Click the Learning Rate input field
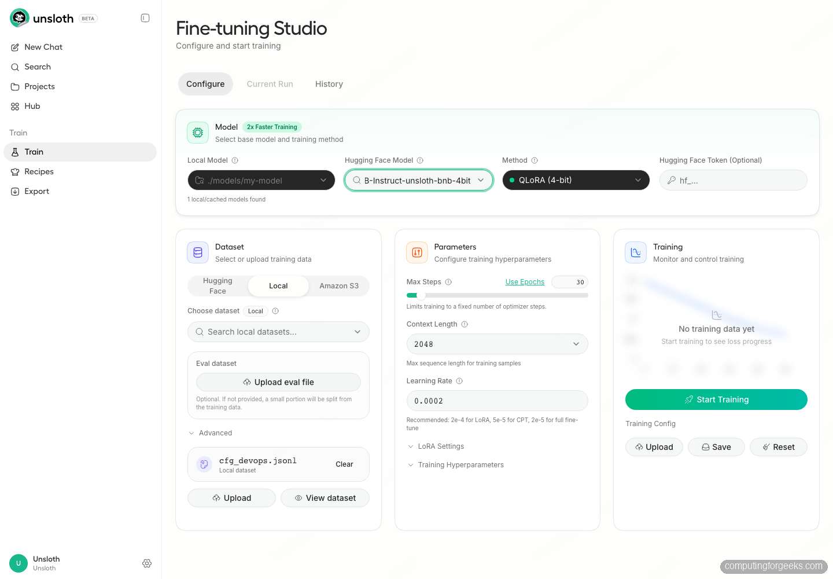Screen dimensions: 833x579 point(497,401)
